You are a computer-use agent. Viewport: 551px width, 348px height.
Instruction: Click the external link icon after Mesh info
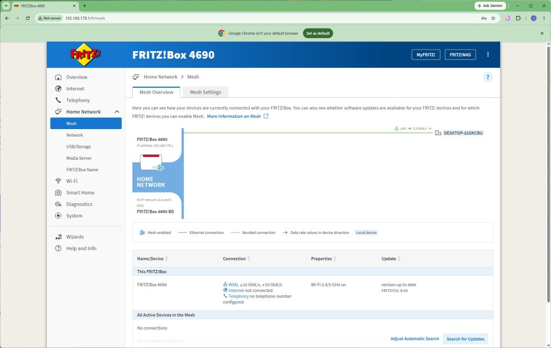[266, 116]
